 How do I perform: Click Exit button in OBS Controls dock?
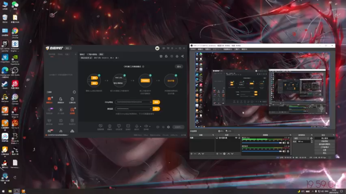point(325,153)
